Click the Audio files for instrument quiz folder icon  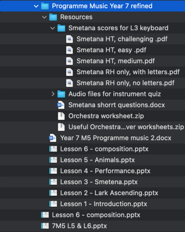coord(61,94)
